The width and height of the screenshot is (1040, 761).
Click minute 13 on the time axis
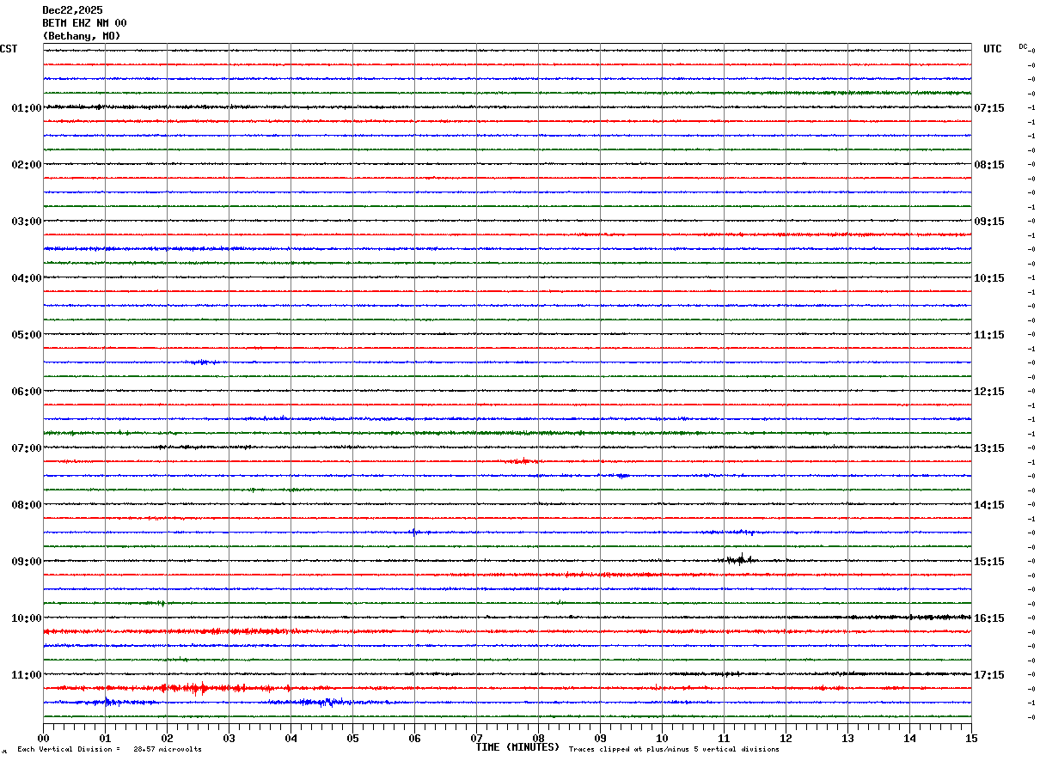coord(847,738)
